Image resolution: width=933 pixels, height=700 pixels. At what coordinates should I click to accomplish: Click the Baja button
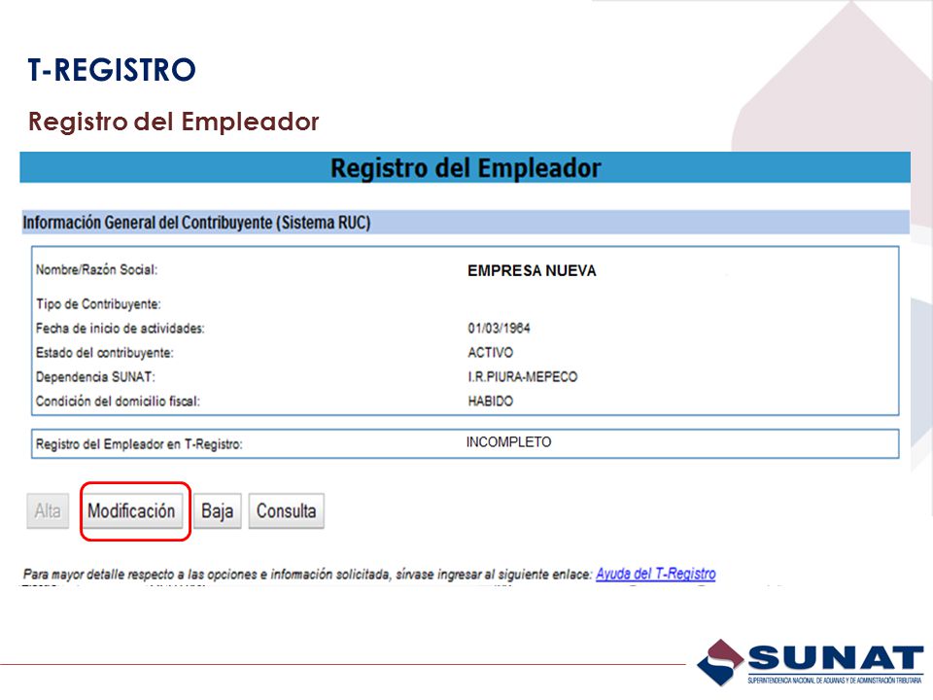(217, 510)
